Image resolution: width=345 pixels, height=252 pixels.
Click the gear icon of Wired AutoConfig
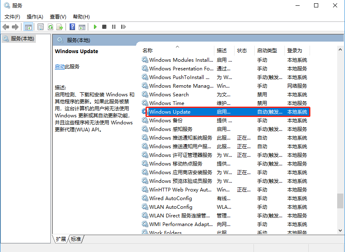pyautogui.click(x=145, y=198)
